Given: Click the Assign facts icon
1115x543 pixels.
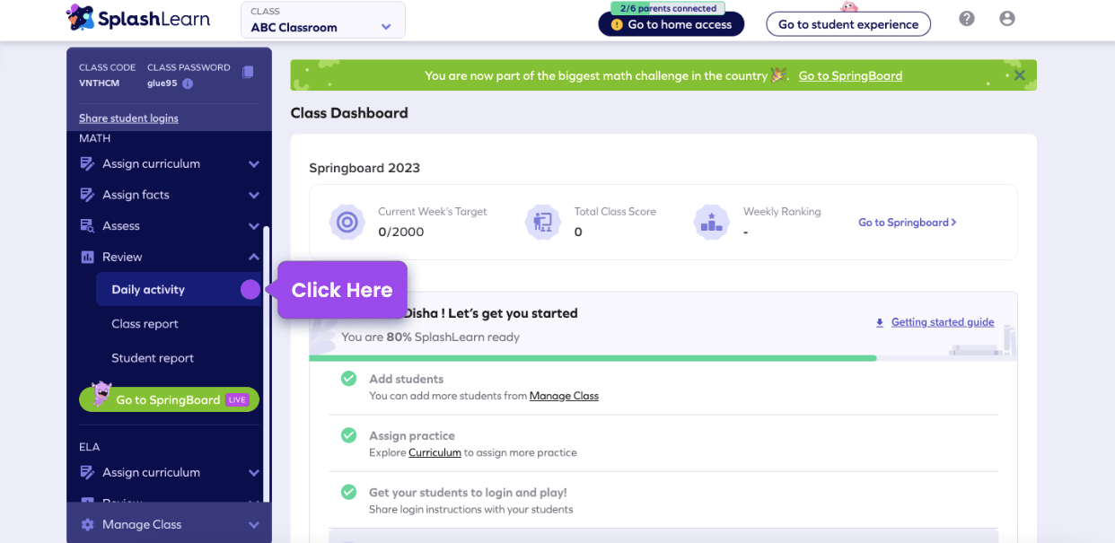Looking at the screenshot, I should pyautogui.click(x=87, y=195).
